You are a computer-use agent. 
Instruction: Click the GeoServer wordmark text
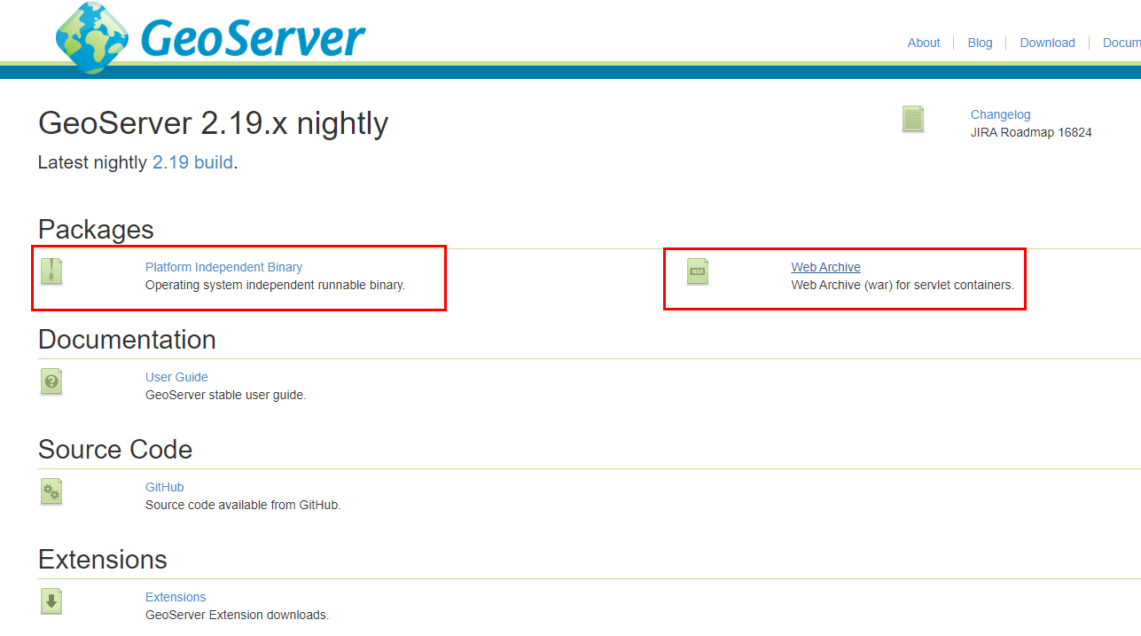[x=253, y=39]
